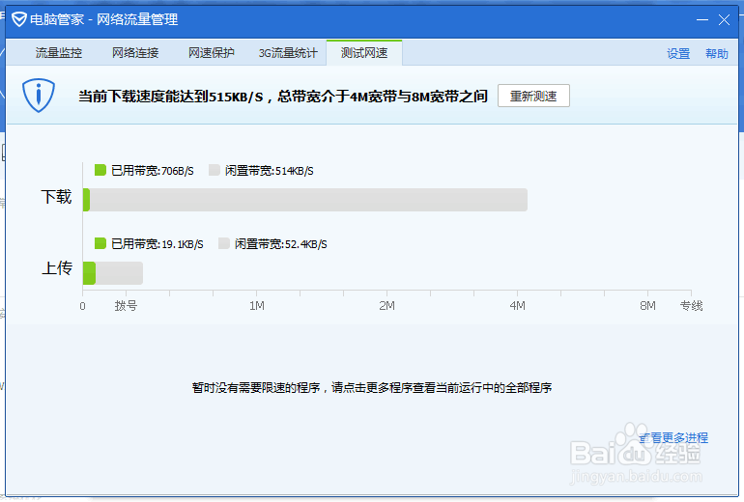Close the 网络流量管理 window
Screen dimensions: 744x502
click(724, 20)
